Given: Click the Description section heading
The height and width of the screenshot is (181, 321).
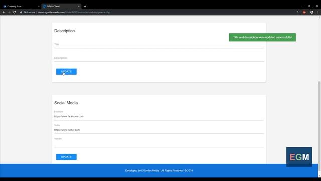Looking at the screenshot, I should click(65, 31).
